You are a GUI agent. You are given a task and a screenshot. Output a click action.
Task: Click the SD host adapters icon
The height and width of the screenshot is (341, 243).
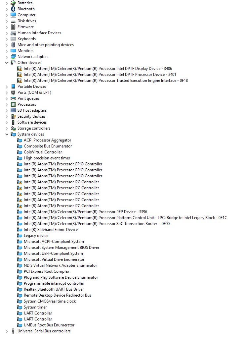click(13, 110)
